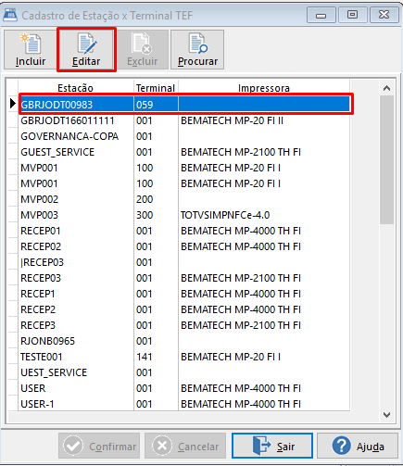This screenshot has width=403, height=466.
Task: Select the RJONB0965 station row
Action: 184,341
